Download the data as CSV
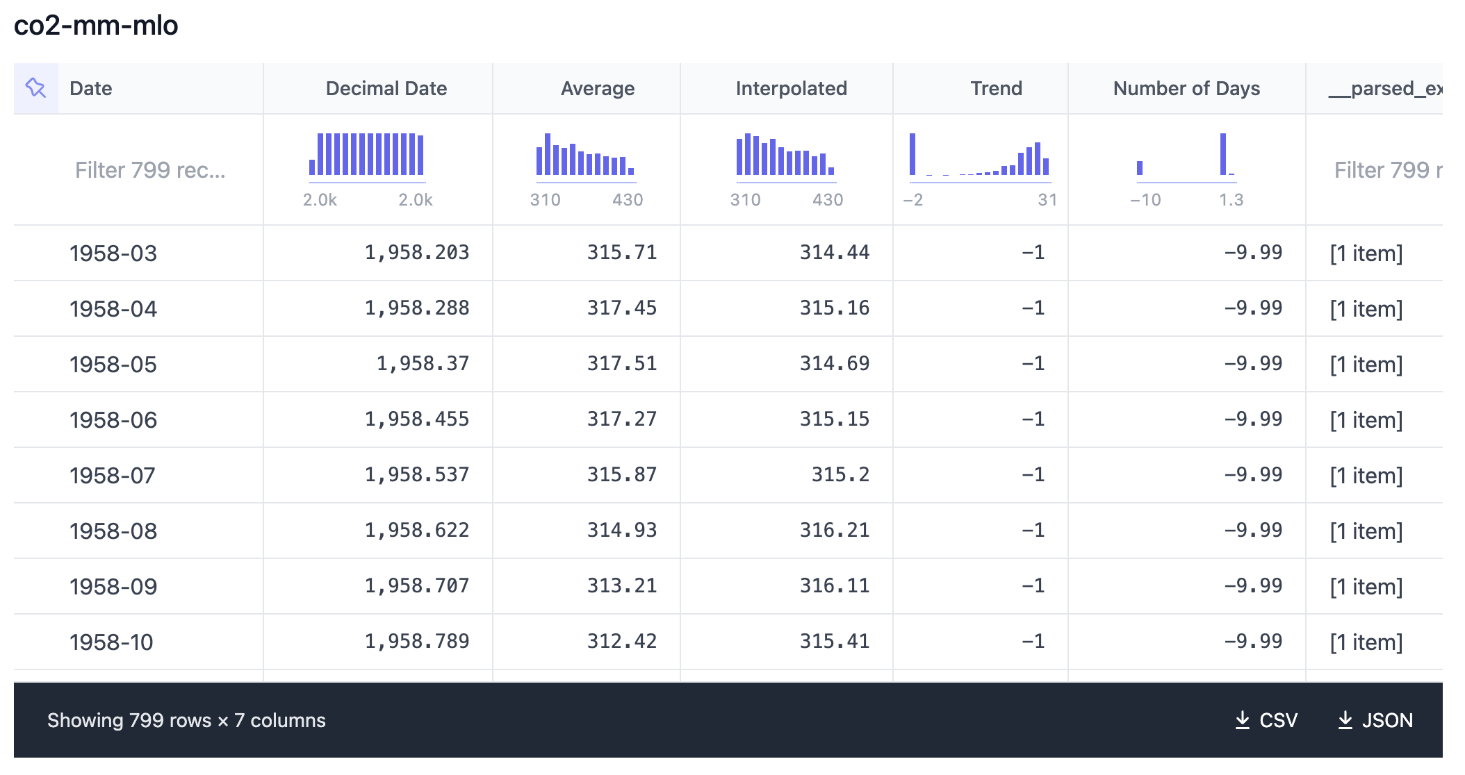1465x775 pixels. [1266, 720]
